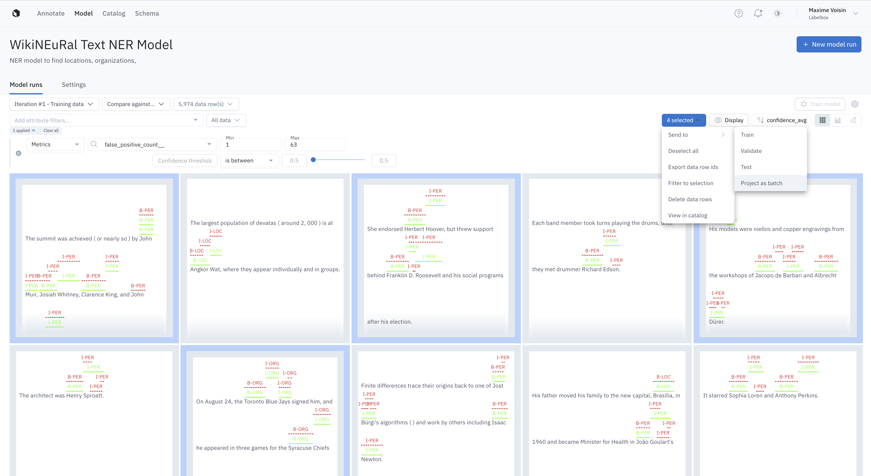Go to the Annotate menu

tap(51, 13)
